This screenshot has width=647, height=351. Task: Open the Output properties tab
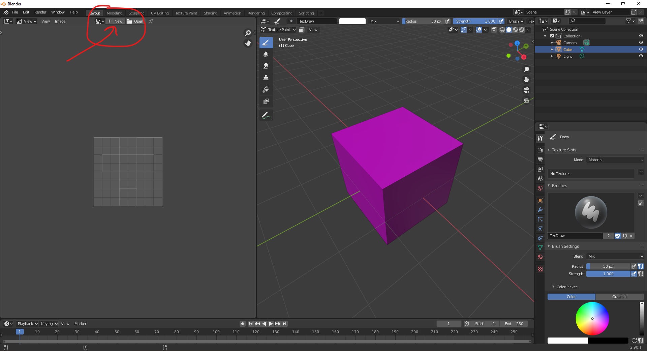pos(540,159)
